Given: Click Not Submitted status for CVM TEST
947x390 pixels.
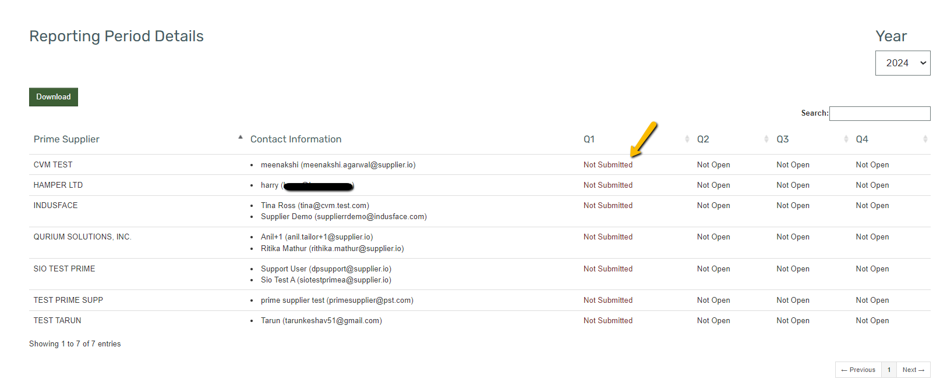Looking at the screenshot, I should coord(608,165).
